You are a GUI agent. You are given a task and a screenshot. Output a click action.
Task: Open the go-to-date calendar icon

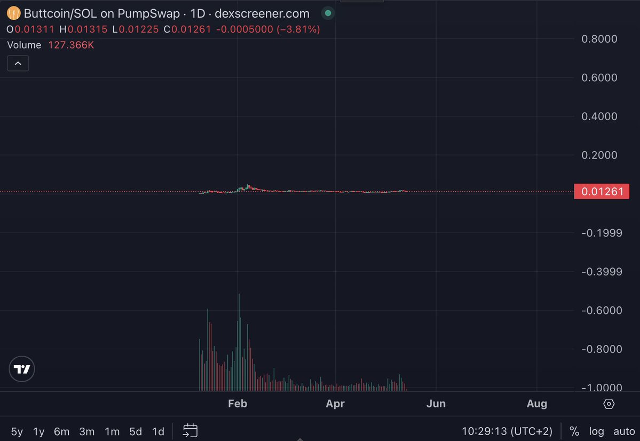[190, 431]
